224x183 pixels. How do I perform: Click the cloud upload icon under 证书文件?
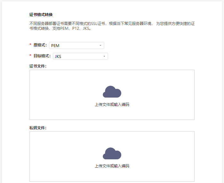[x=112, y=92]
